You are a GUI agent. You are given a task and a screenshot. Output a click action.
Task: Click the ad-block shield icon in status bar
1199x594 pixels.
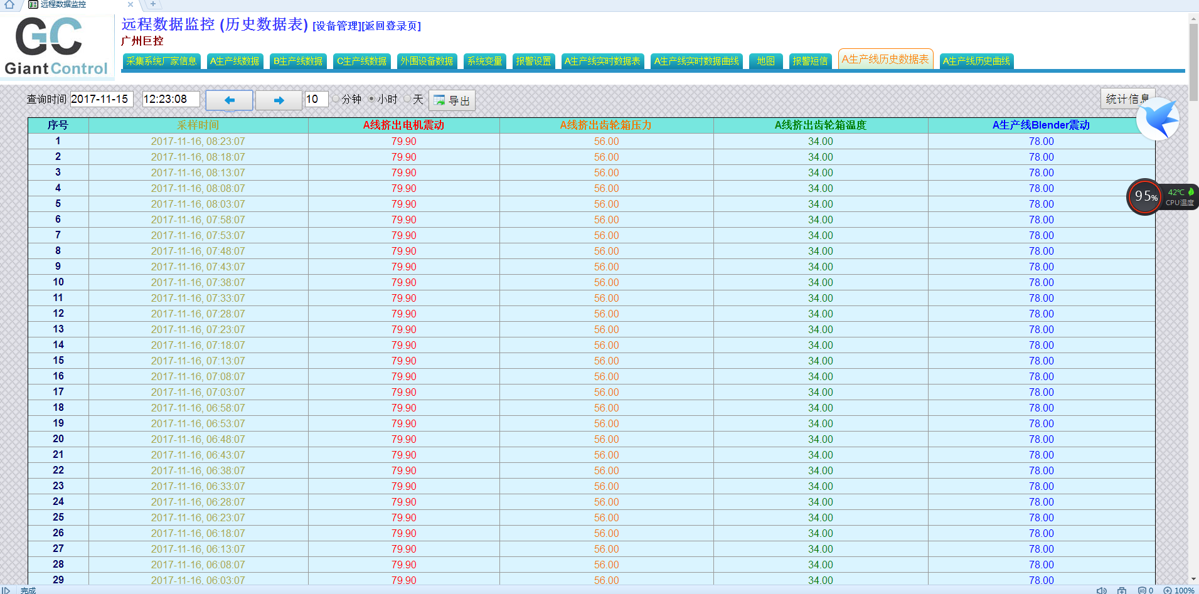point(1143,590)
